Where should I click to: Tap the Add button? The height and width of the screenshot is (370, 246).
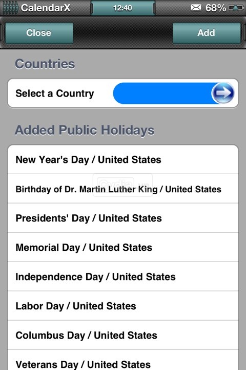207,33
